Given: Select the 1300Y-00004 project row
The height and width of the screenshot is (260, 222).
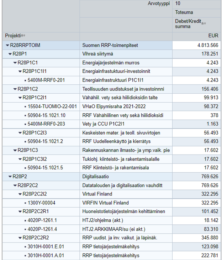Looking at the screenshot, I should 42,203.
